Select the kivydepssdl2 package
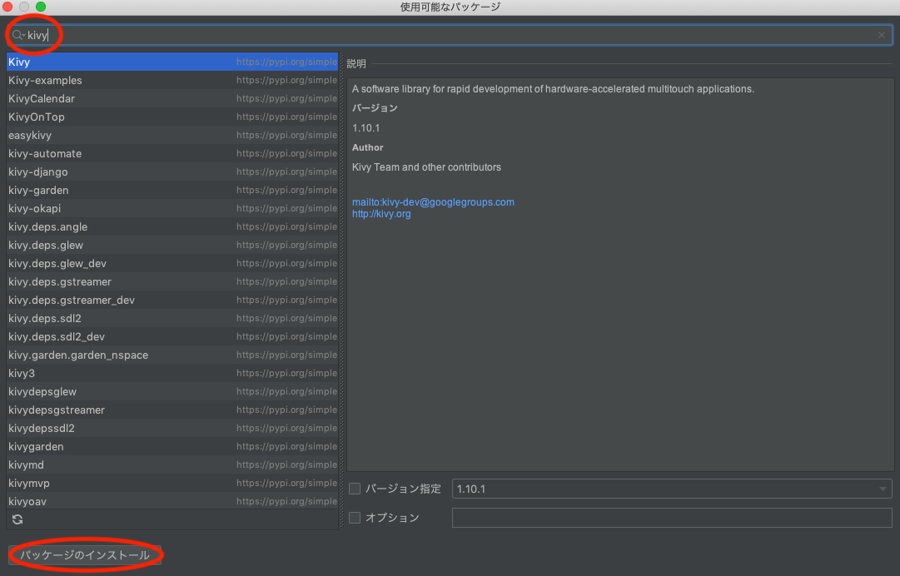This screenshot has height=576, width=900. pyautogui.click(x=172, y=429)
